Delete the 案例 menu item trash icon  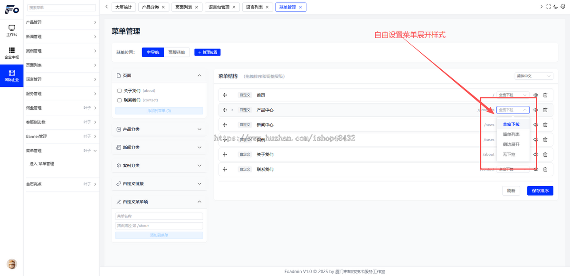[545, 140]
